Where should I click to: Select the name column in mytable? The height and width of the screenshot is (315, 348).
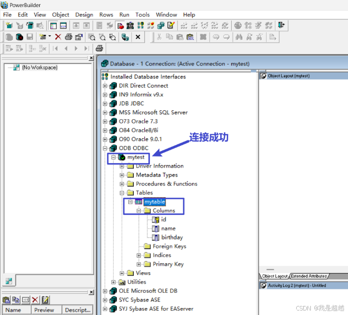pyautogui.click(x=168, y=228)
